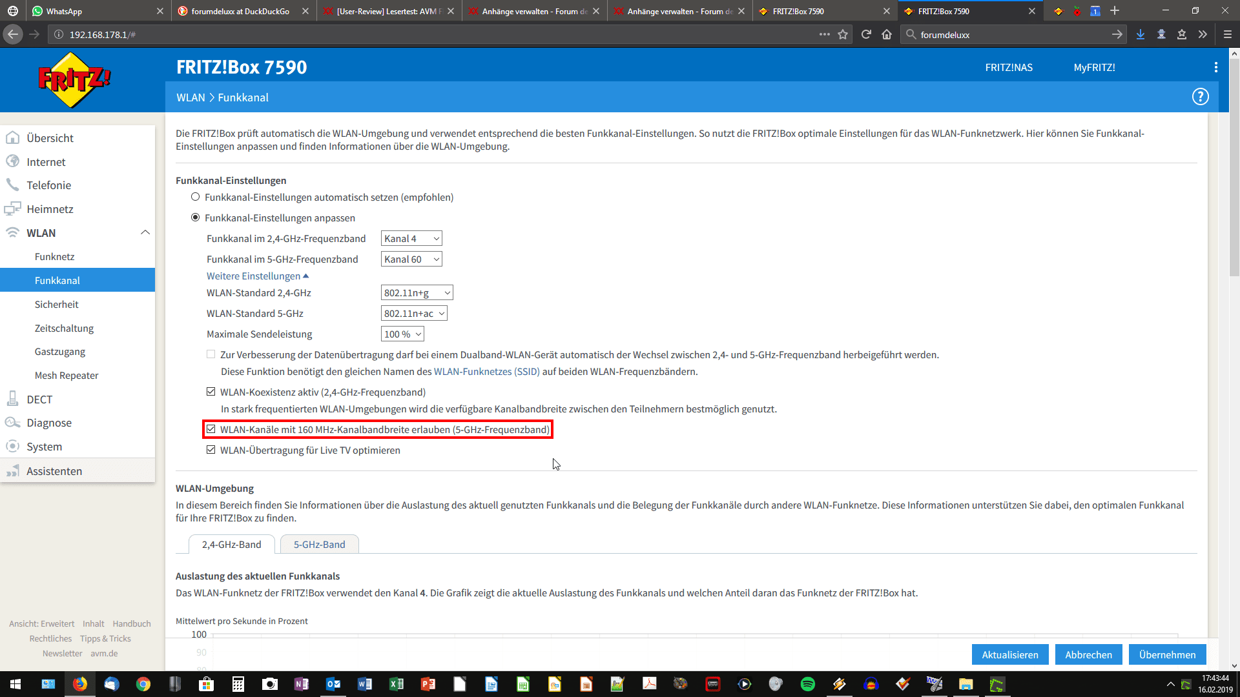Follow WLAN-Funknetzes (SSID) link
This screenshot has height=697, width=1240.
coord(486,372)
